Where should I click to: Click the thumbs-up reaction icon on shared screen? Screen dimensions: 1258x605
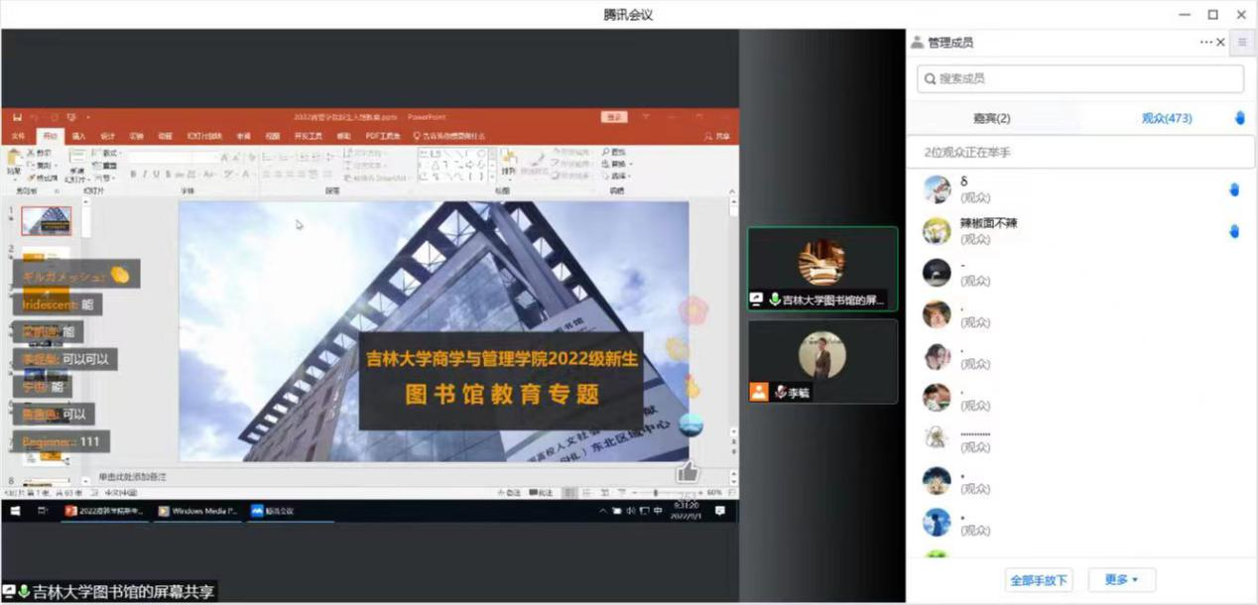pyautogui.click(x=687, y=470)
